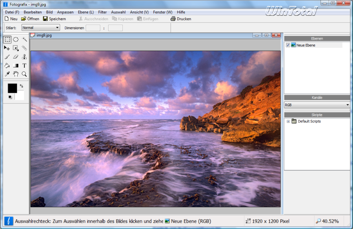Select the paint bucket fill tool
The image size is (353, 229).
point(7,65)
